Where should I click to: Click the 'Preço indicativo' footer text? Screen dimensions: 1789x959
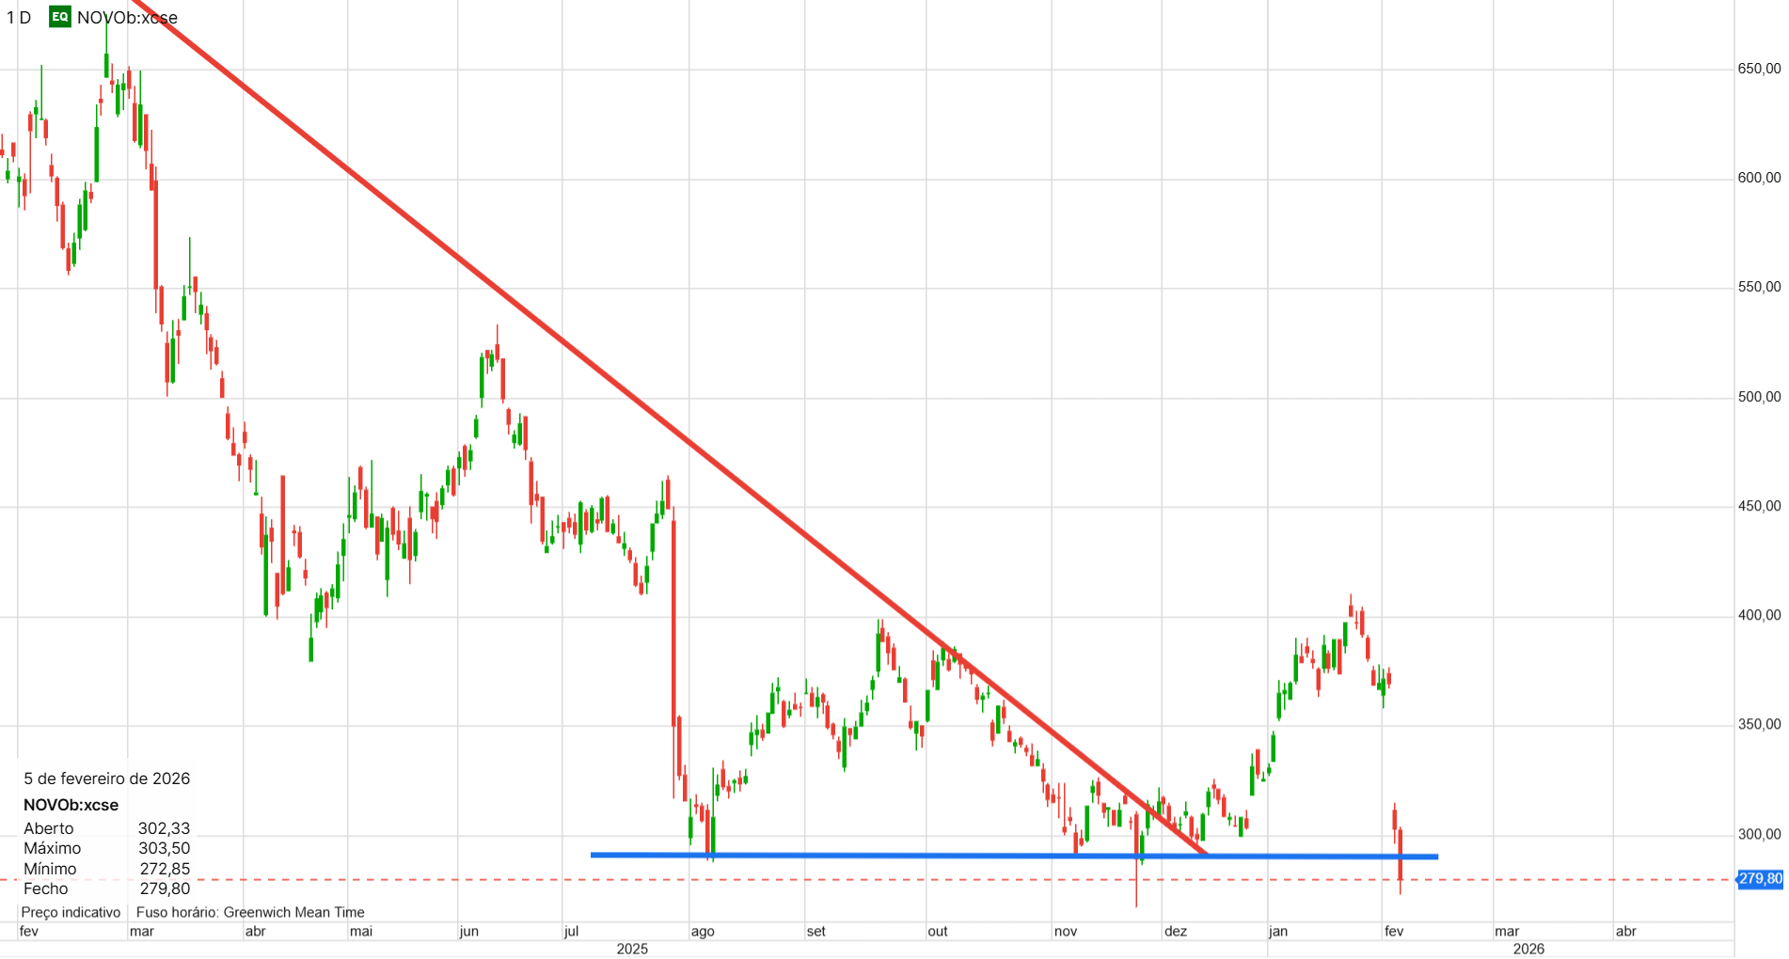click(x=71, y=912)
